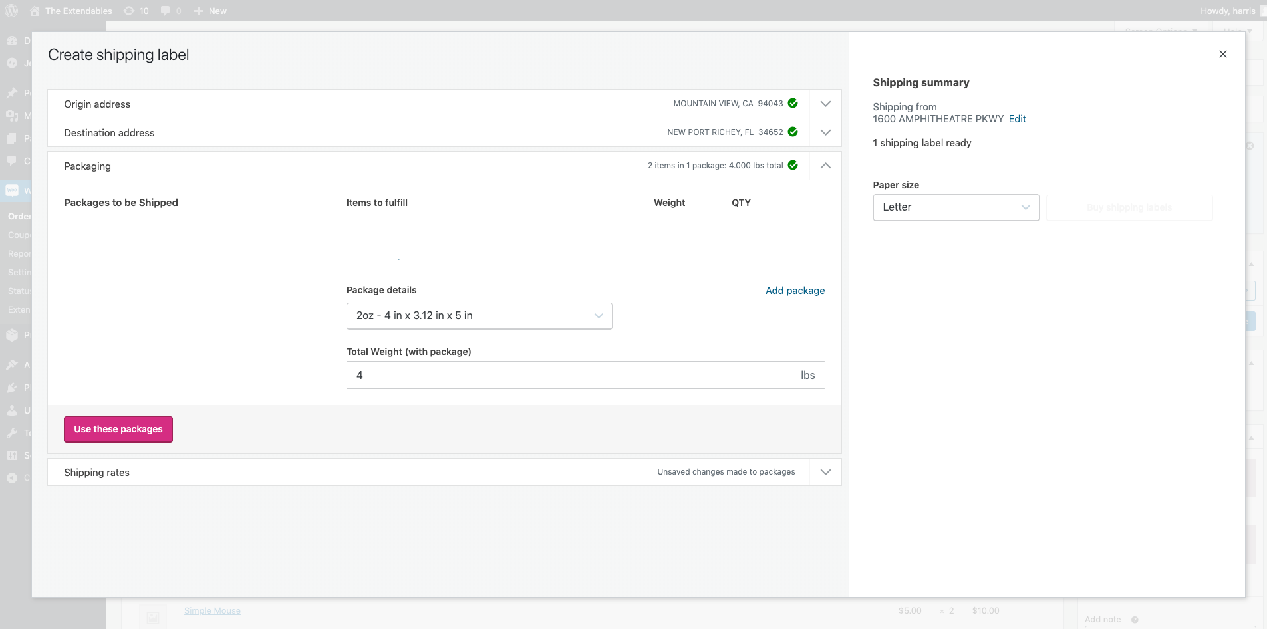Open The Extendables home icon
The width and height of the screenshot is (1267, 629).
[x=35, y=11]
